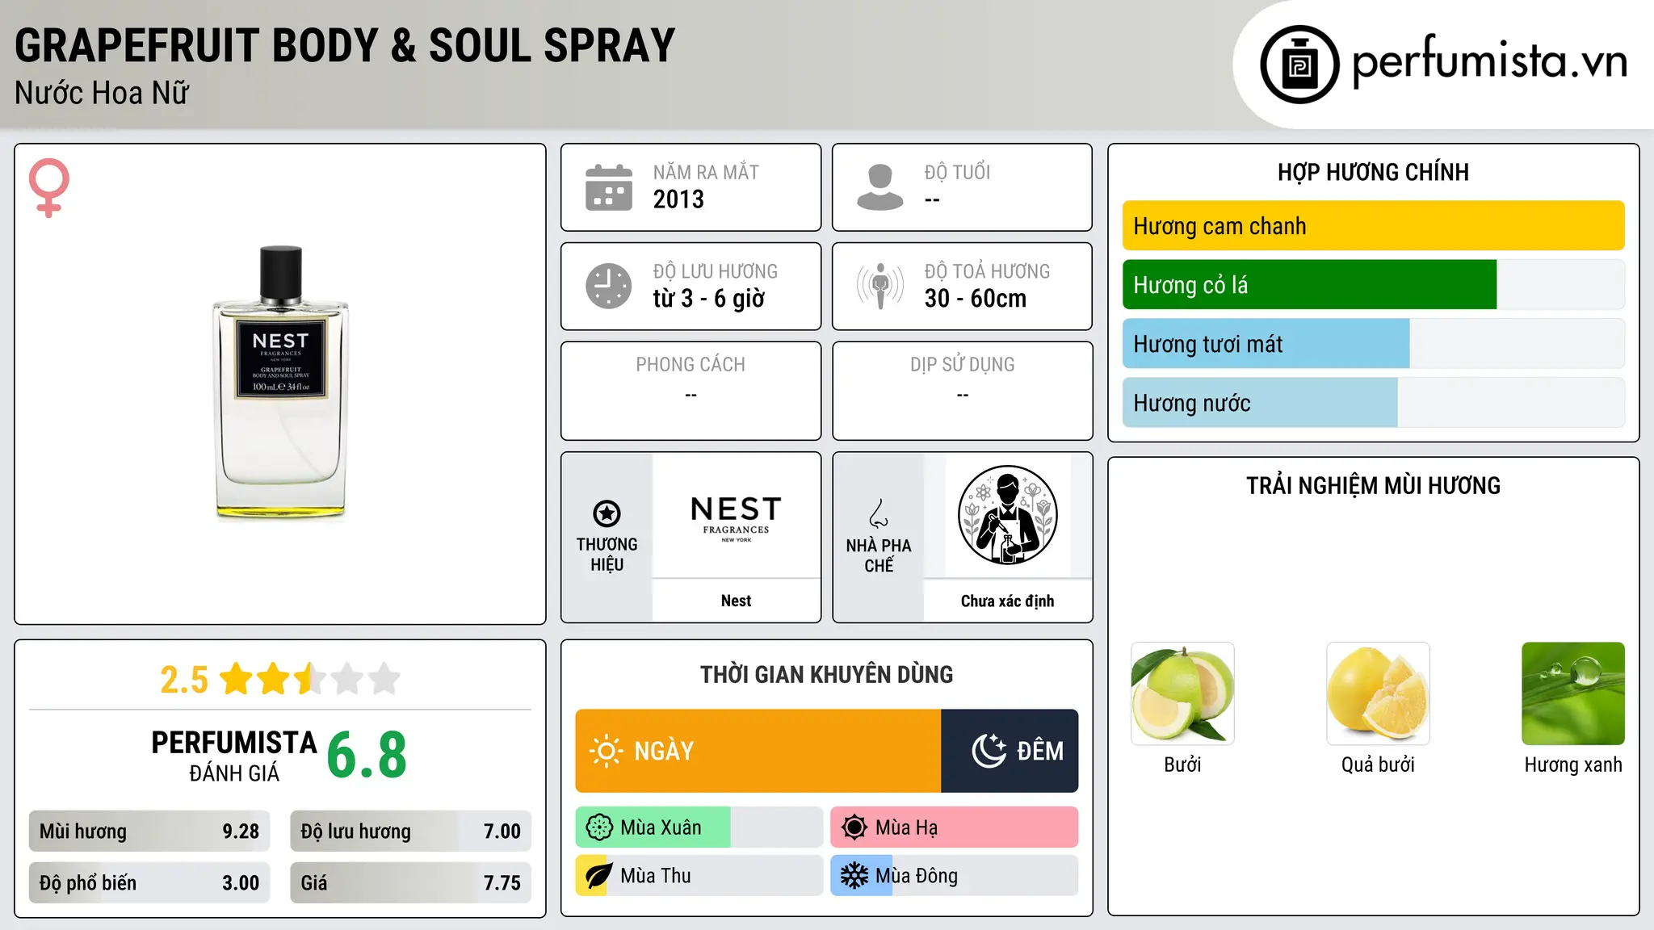Click the Độ lưu hương 7.00 score row
The height and width of the screenshot is (930, 1654).
click(x=410, y=832)
